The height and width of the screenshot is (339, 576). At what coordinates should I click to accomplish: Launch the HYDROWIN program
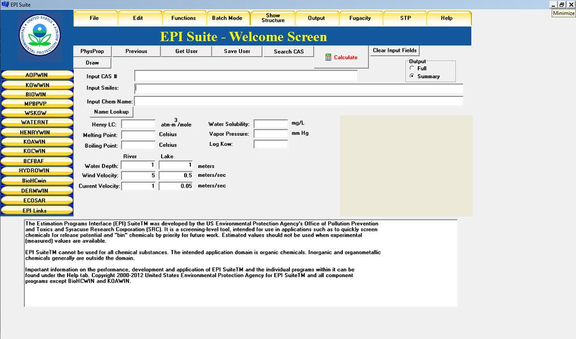click(37, 171)
